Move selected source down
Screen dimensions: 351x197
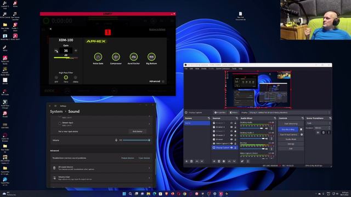point(234,161)
